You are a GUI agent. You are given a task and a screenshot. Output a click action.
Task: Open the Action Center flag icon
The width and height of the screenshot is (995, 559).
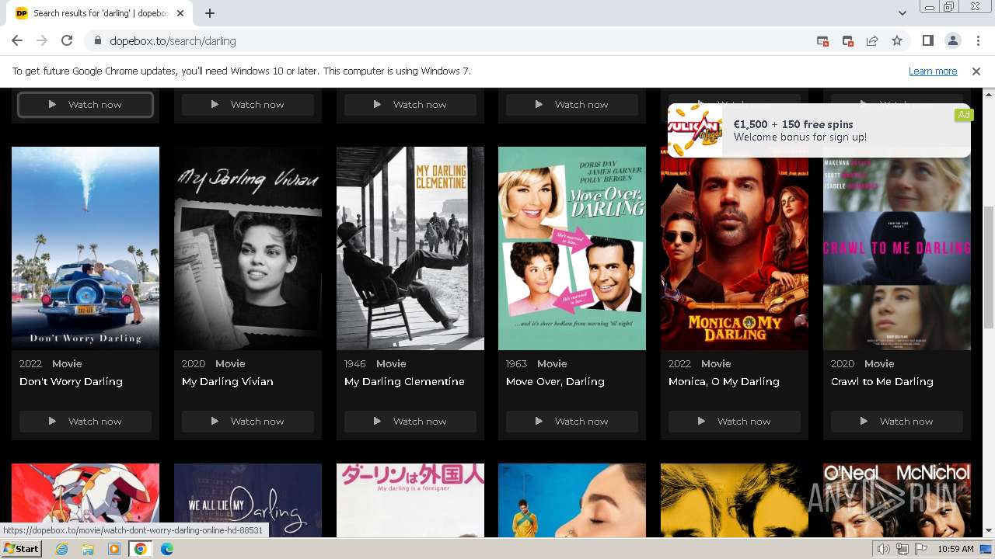(921, 549)
